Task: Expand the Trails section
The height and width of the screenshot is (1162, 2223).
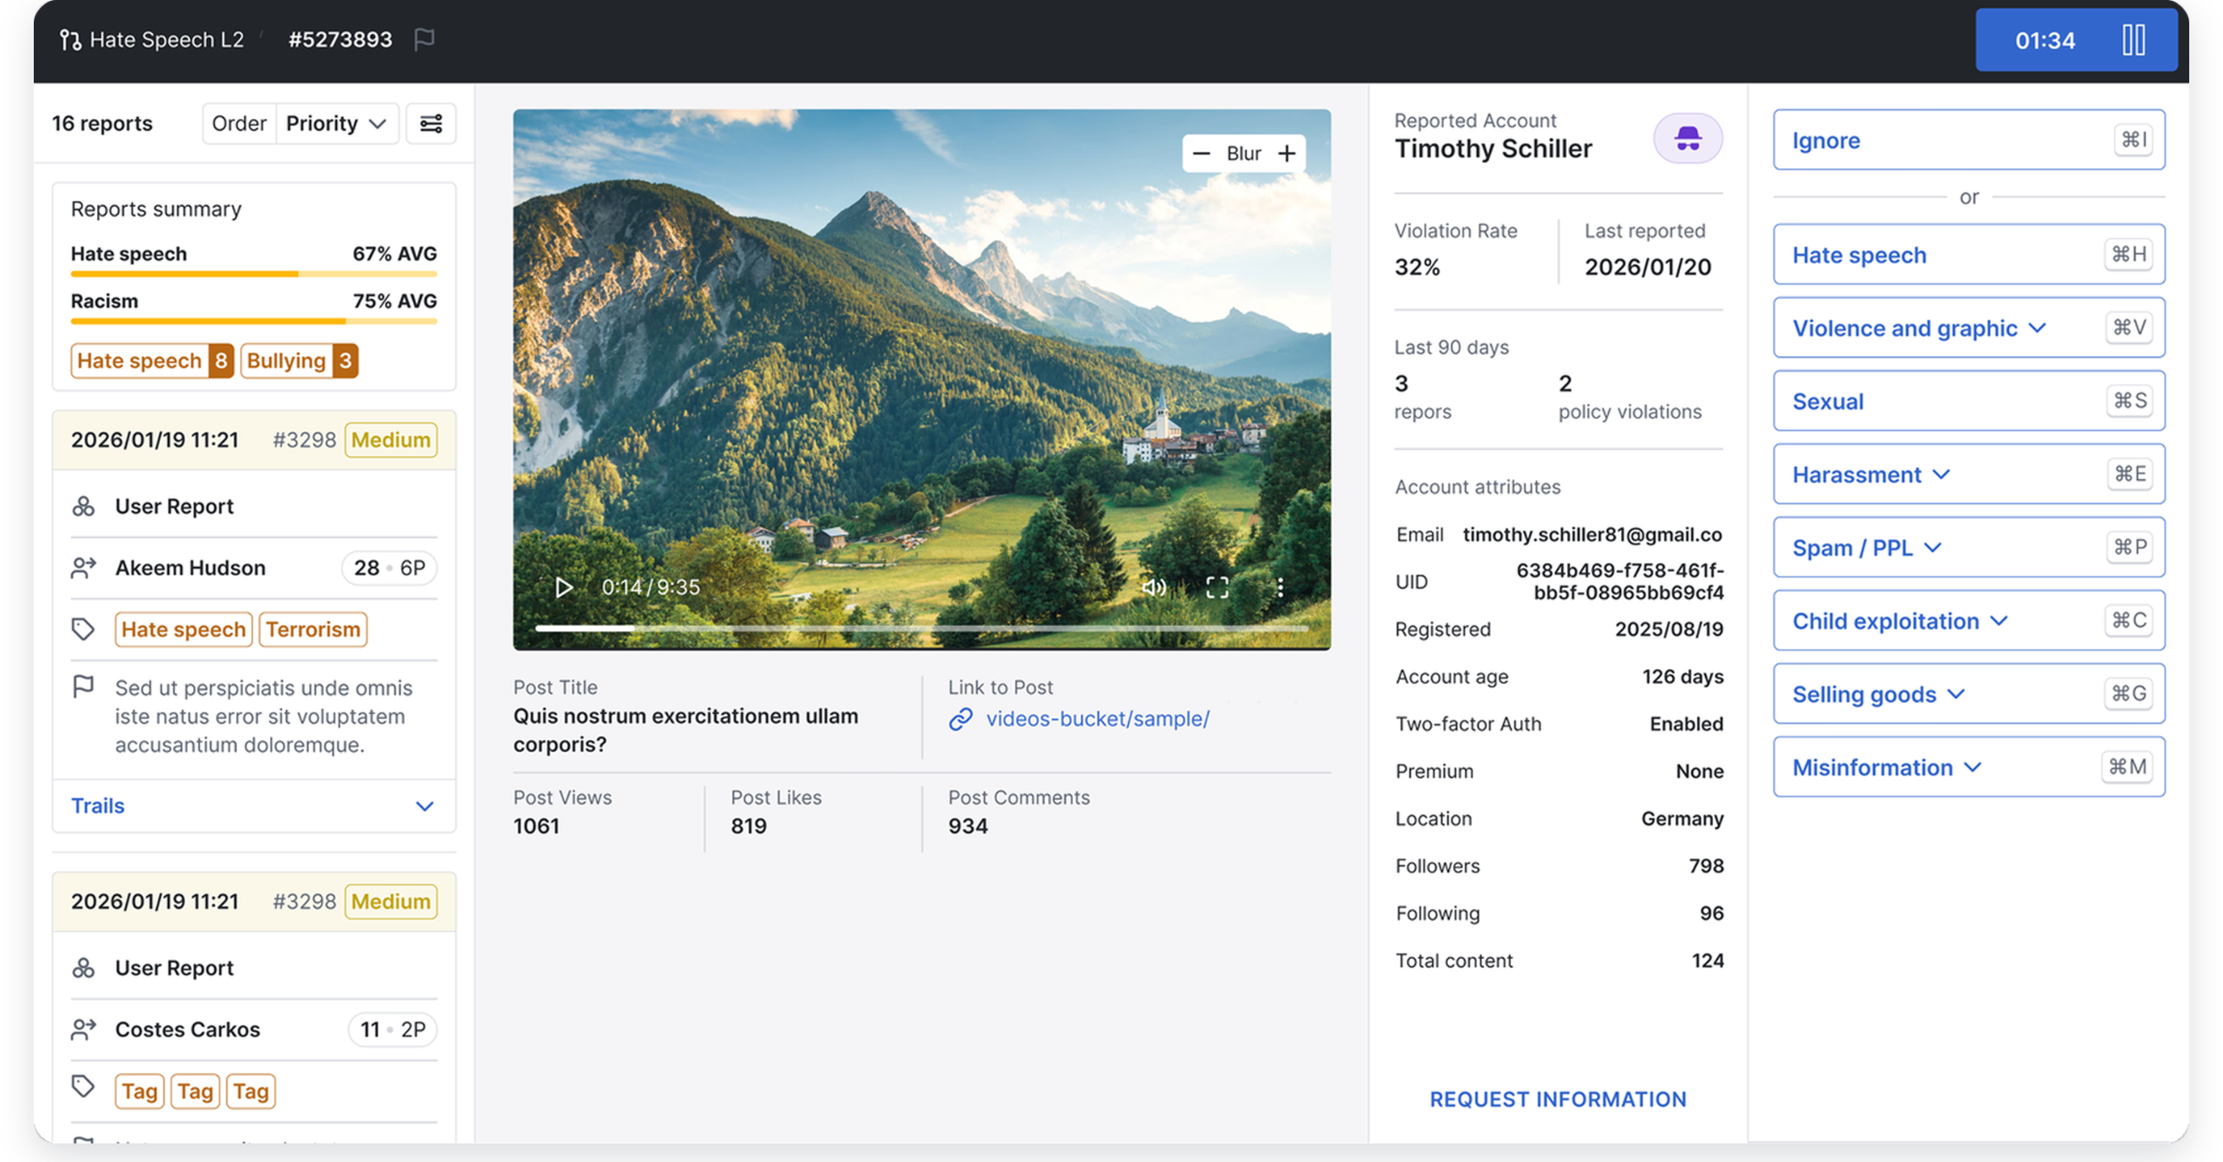Action: (254, 806)
